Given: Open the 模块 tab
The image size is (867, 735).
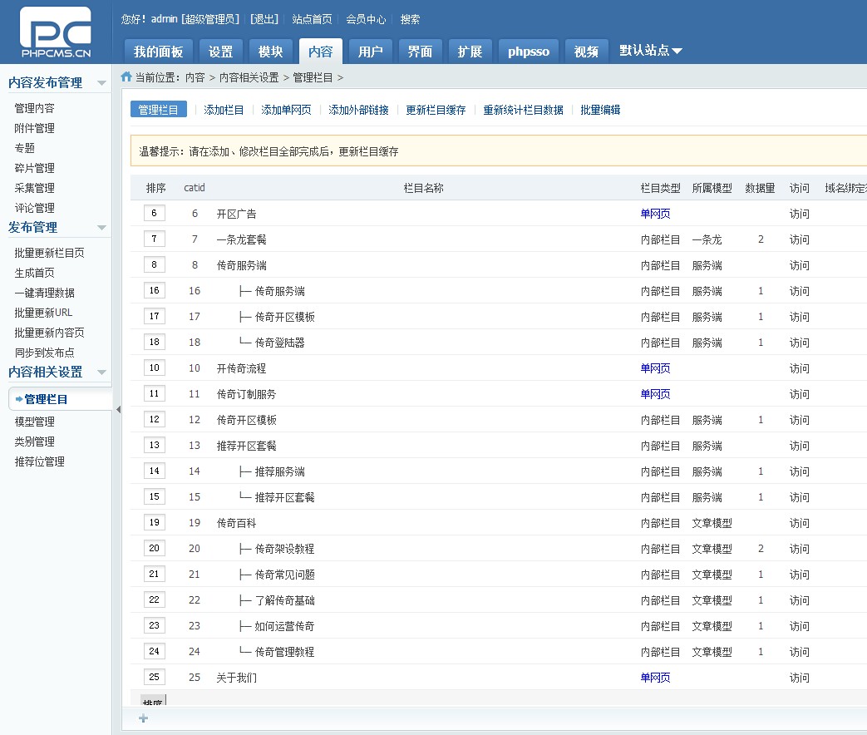Looking at the screenshot, I should pos(270,52).
